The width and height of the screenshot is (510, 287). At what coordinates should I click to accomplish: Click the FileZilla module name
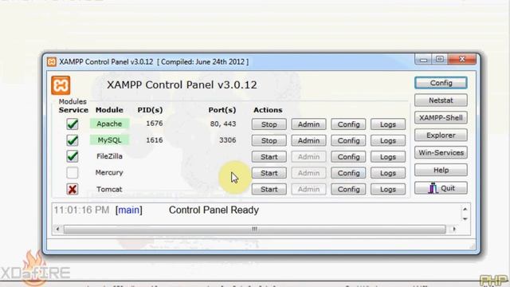(109, 156)
